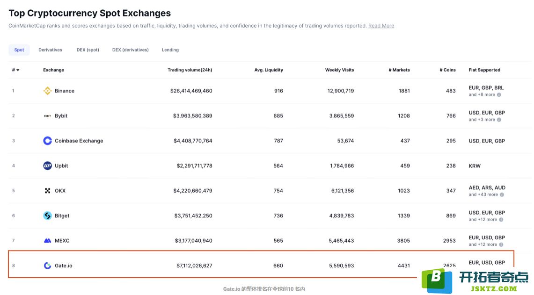Open the Read More link

pos(381,26)
